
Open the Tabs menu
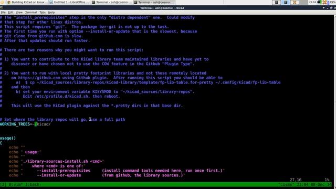43,13
